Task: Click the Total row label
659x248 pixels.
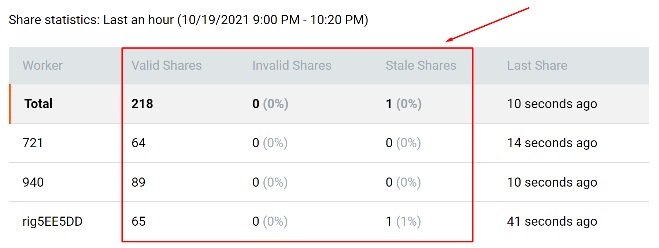Action: tap(38, 104)
